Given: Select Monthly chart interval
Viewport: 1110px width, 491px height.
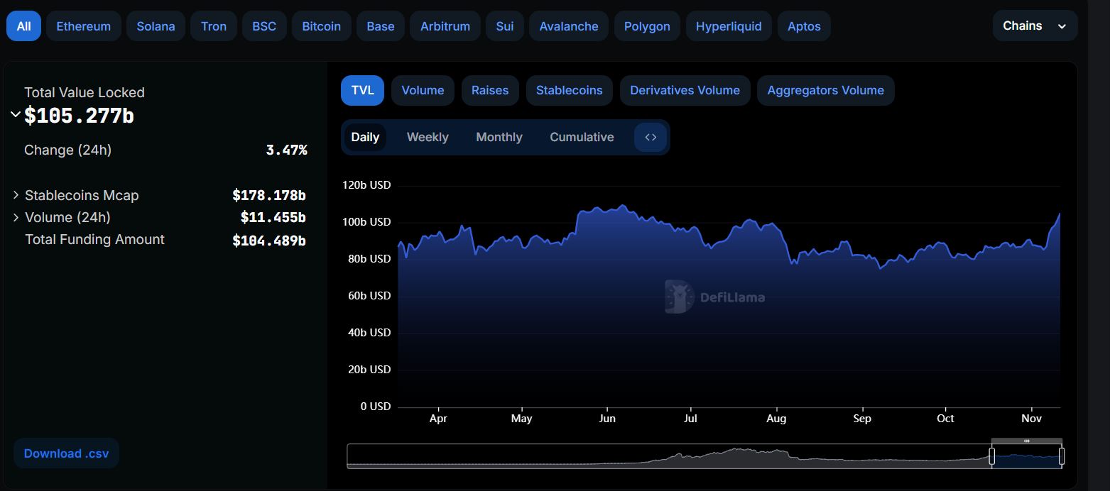Looking at the screenshot, I should pyautogui.click(x=499, y=137).
